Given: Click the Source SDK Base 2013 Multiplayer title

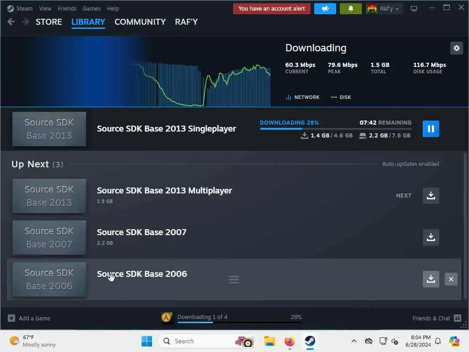Looking at the screenshot, I should (164, 191).
